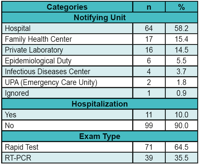Click the Ignored row label
199x164 pixels.
(17, 93)
